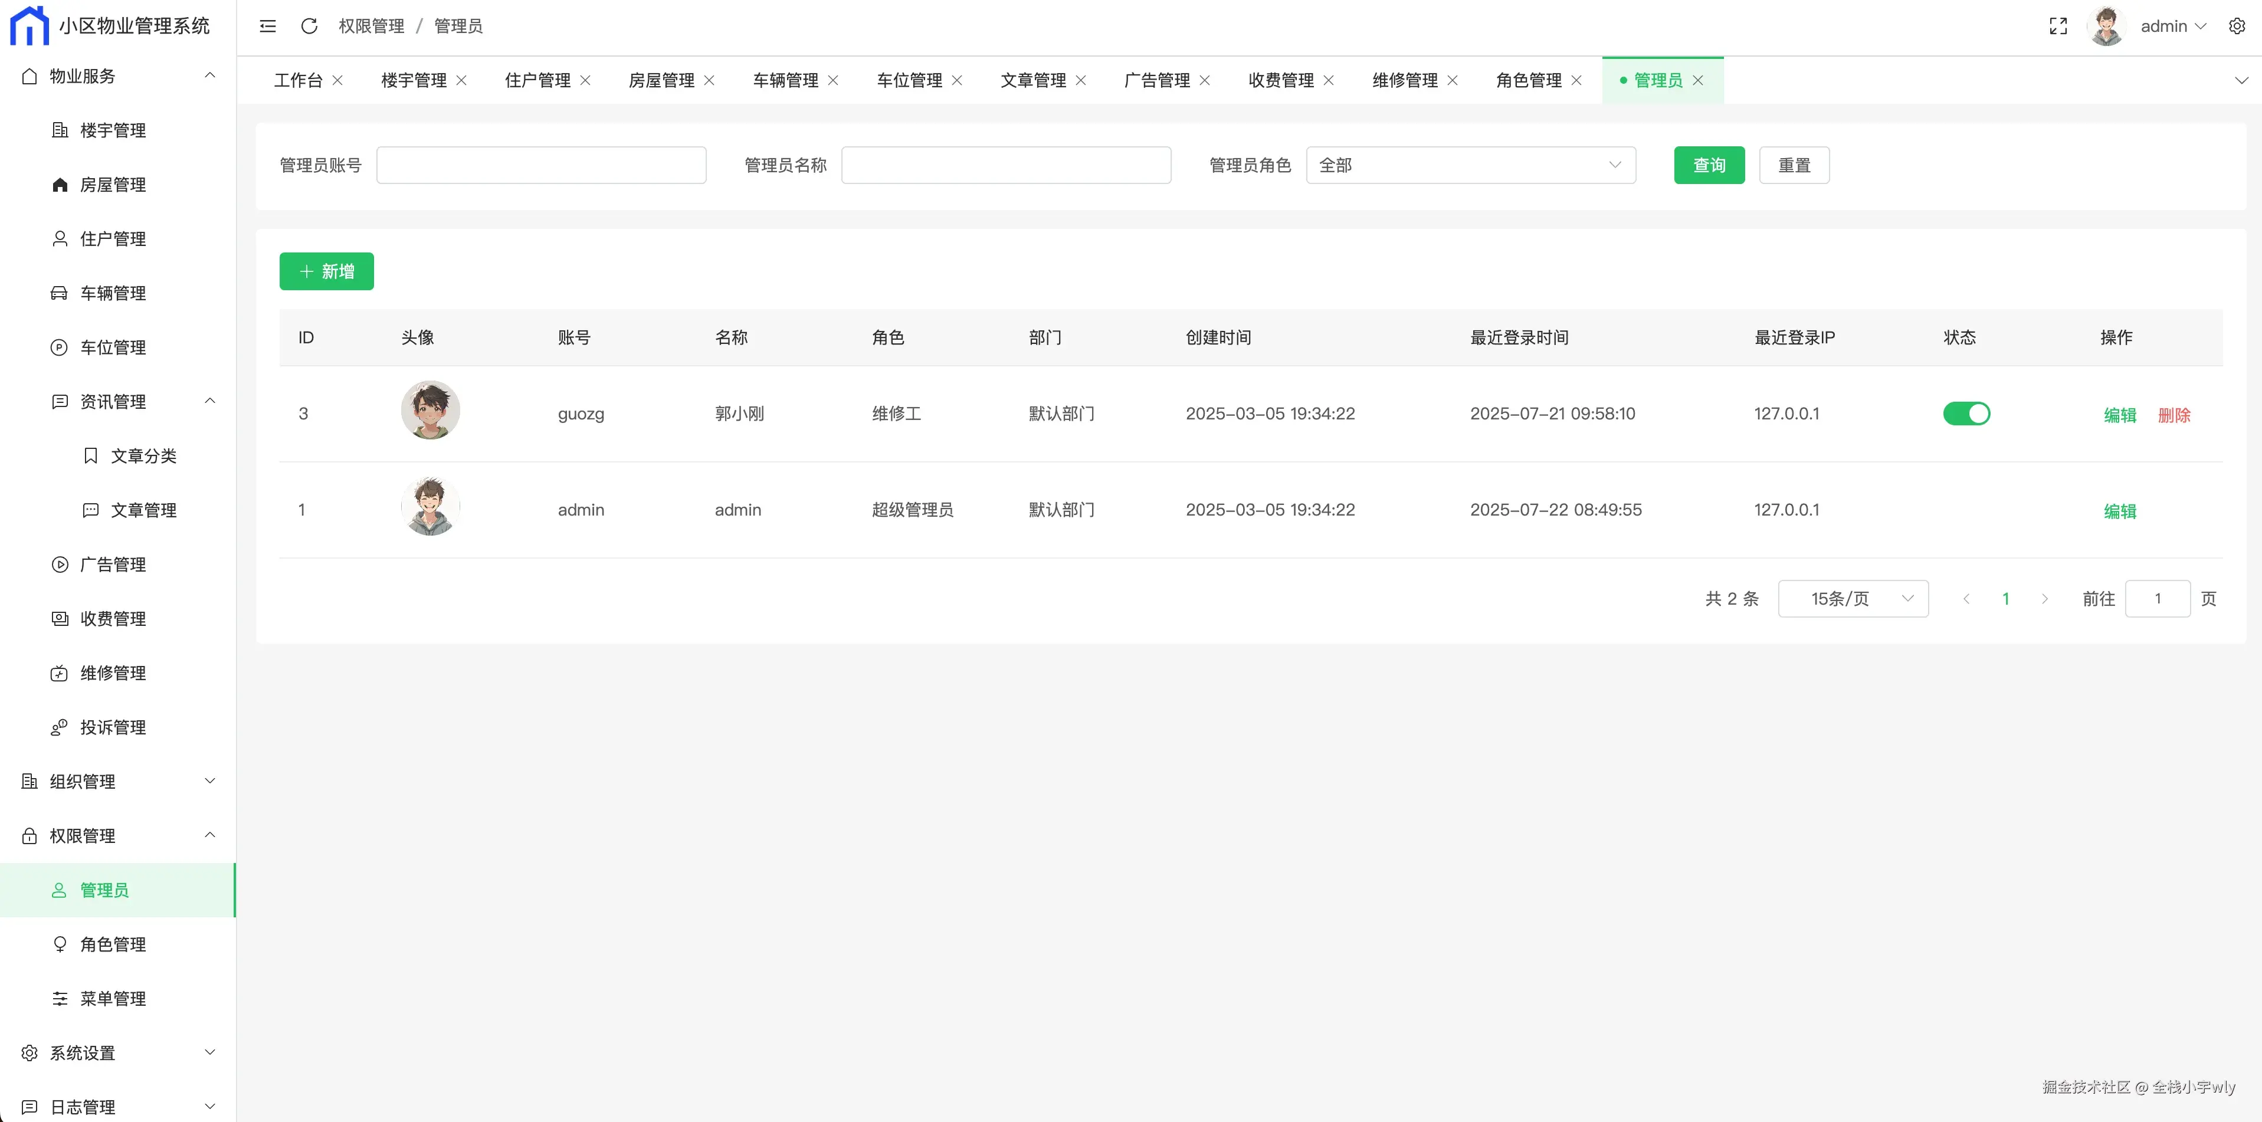Enter fullscreen via the expand icon

[2057, 27]
